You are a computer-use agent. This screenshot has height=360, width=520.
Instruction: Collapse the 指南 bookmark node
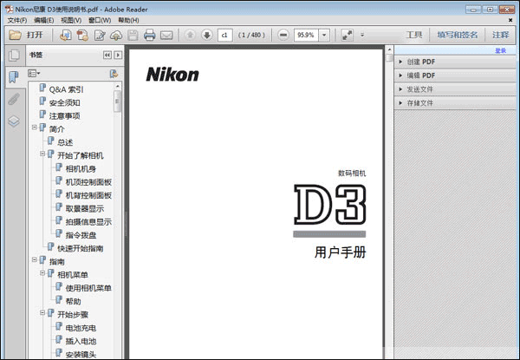click(x=35, y=260)
